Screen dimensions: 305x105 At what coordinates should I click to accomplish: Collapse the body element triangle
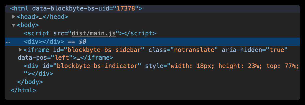click(13, 25)
